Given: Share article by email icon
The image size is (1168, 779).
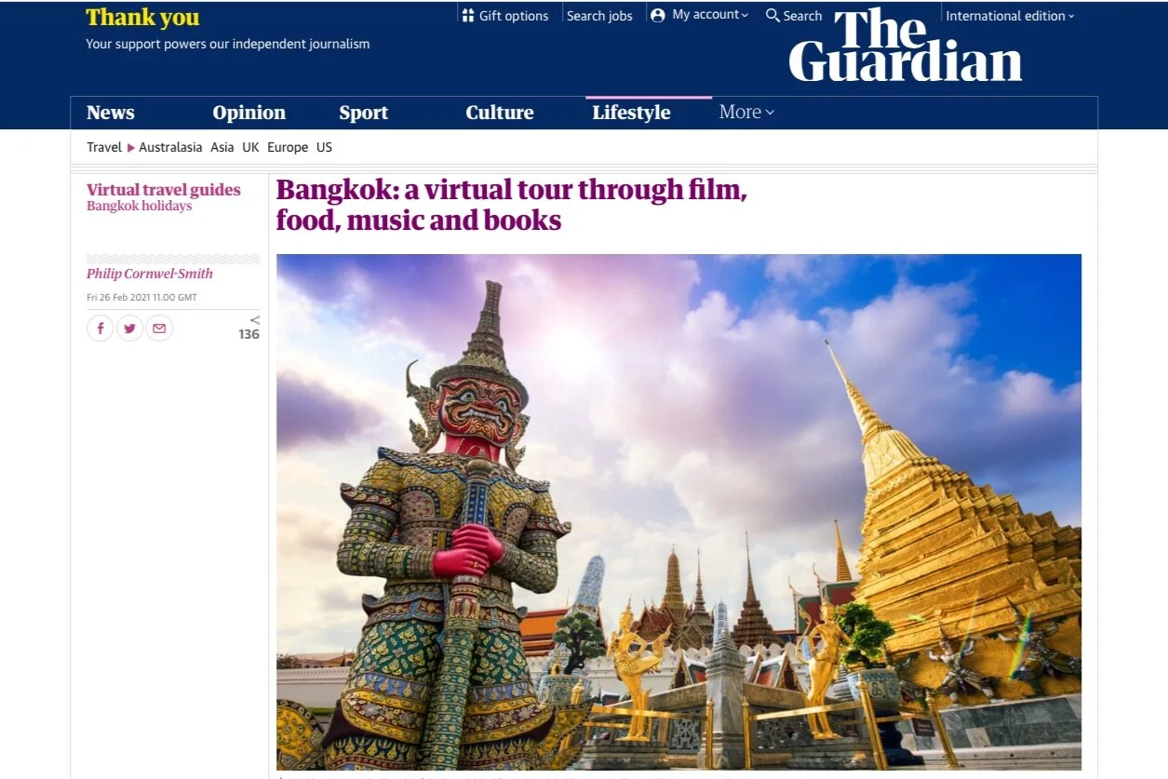Looking at the screenshot, I should coord(160,329).
